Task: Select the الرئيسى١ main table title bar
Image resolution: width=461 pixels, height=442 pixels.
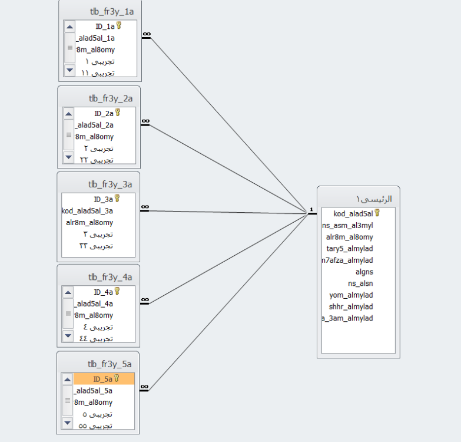Action: [359, 199]
